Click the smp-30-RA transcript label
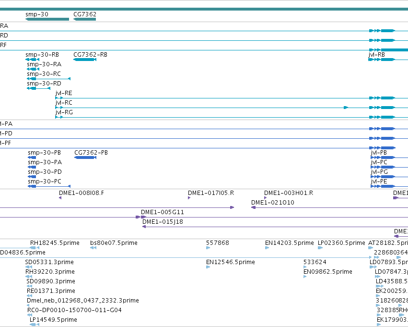This screenshot has height=327, width=408. click(x=44, y=64)
